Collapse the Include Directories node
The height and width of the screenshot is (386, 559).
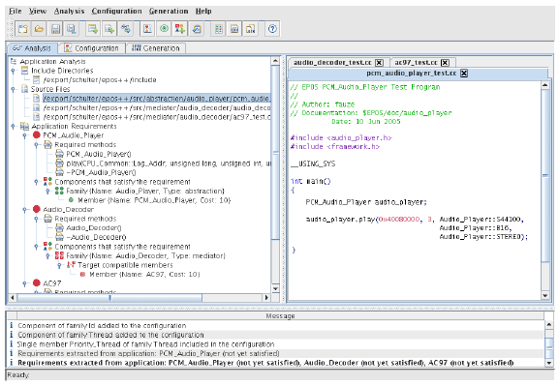coord(14,71)
